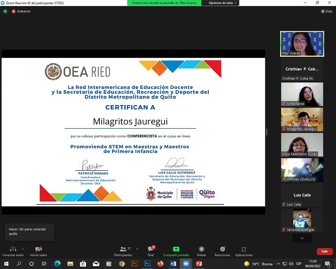Image resolution: width=336 pixels, height=269 pixels.
Task: Open the volume control tray icon
Action: coord(291,264)
